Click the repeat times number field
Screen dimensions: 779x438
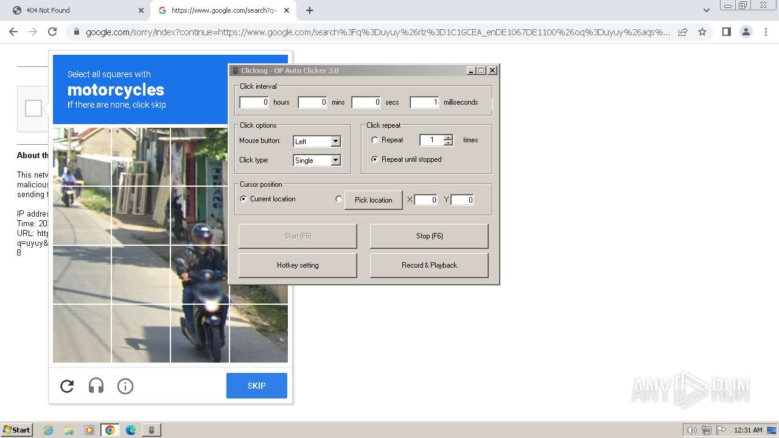point(431,140)
